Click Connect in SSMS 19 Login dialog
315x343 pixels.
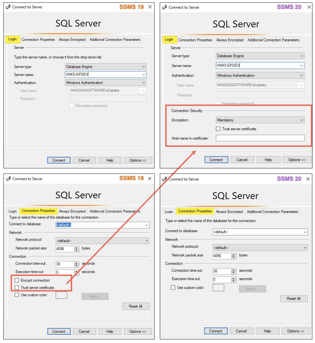click(59, 160)
